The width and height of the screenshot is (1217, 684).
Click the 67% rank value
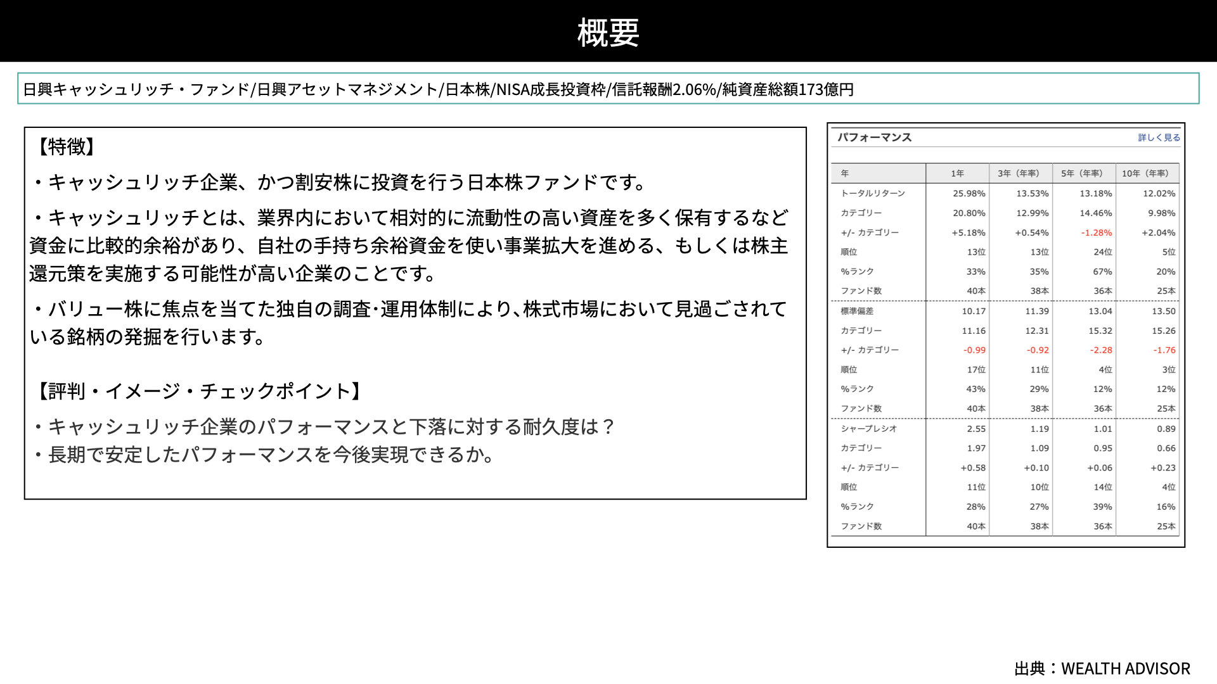click(x=1103, y=272)
